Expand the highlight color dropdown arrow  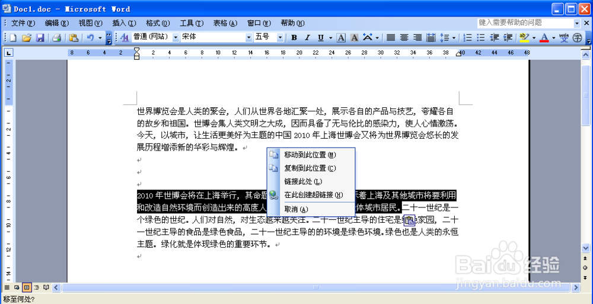click(534, 38)
